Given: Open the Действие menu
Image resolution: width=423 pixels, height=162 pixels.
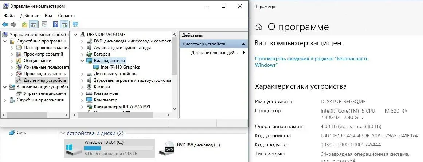Looking at the screenshot, I should pyautogui.click(x=30, y=16).
